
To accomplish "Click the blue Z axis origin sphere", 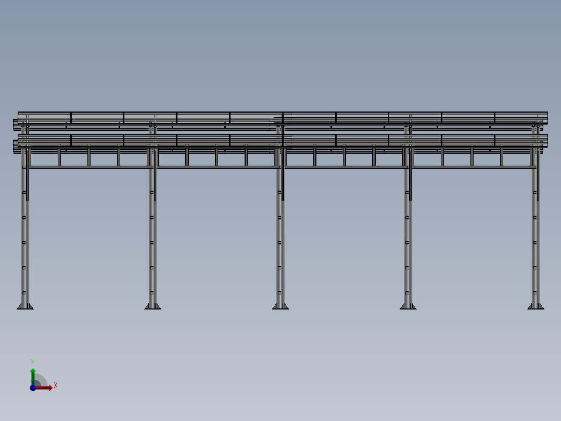I will pos(33,388).
